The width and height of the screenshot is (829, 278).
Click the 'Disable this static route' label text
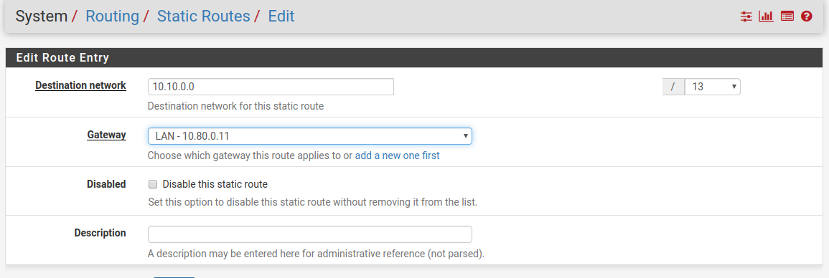click(x=215, y=184)
